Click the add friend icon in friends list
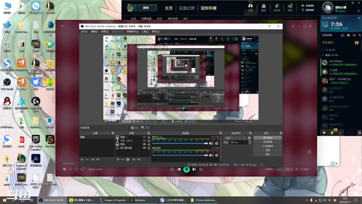The height and width of the screenshot is (204, 362). [x=343, y=35]
